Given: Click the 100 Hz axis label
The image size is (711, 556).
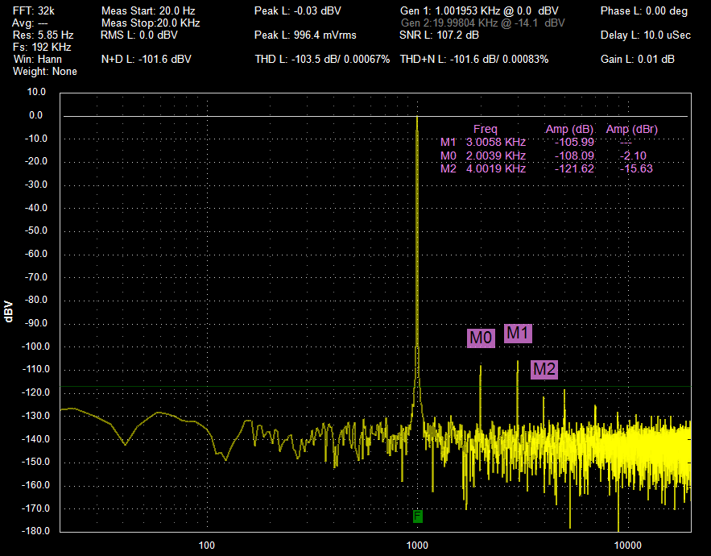Looking at the screenshot, I should tap(207, 545).
